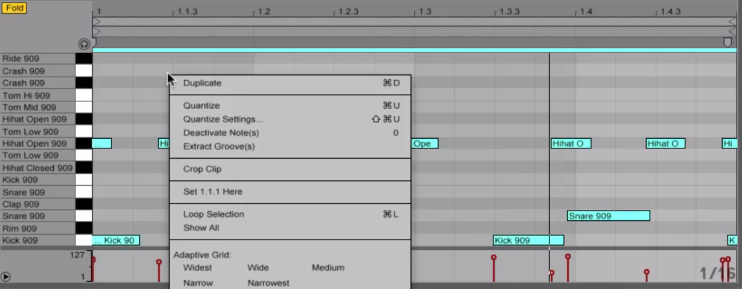The image size is (742, 289).
Task: Click the 1.2.3 ruler marker
Action: 348,11
